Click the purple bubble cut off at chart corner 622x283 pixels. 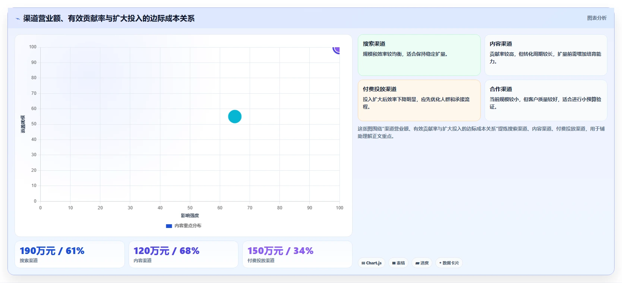336,50
